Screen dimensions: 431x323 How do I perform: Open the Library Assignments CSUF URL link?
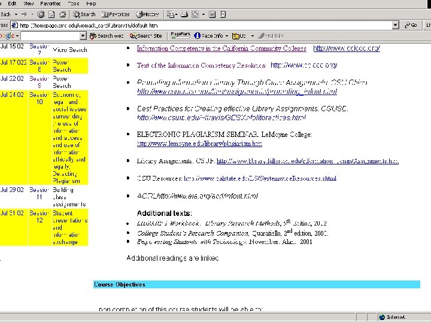(308, 161)
